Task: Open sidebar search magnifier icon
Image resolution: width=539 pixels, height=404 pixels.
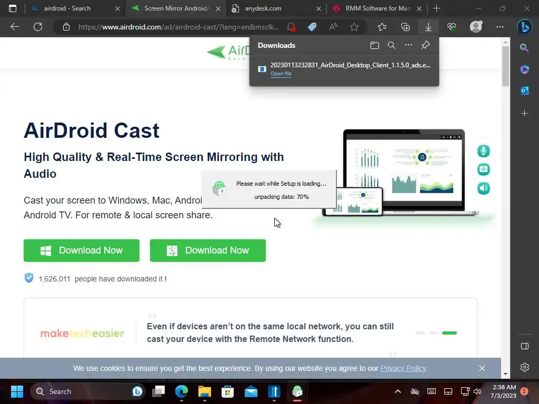Action: point(524,48)
